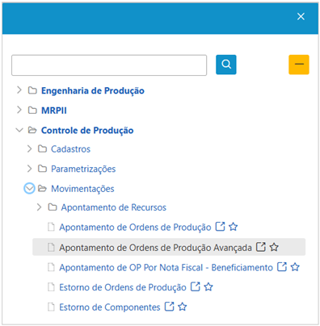Open Estorno de Ordens de Produção in new window
This screenshot has width=320, height=326.
[196, 286]
